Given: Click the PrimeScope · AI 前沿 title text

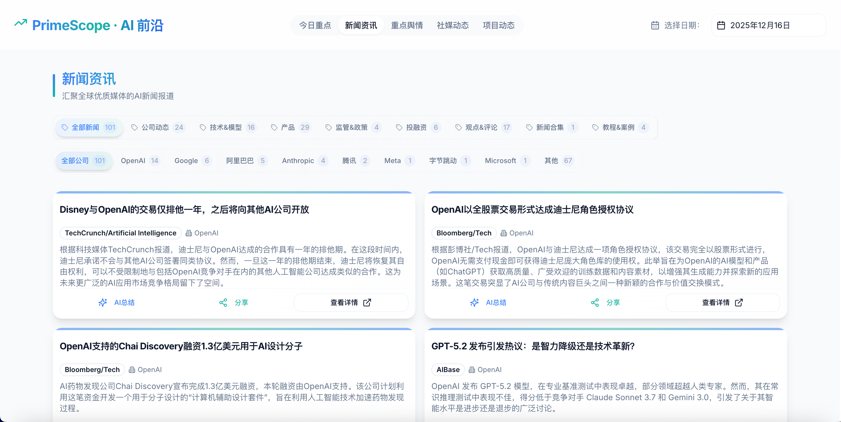Looking at the screenshot, I should tap(98, 26).
